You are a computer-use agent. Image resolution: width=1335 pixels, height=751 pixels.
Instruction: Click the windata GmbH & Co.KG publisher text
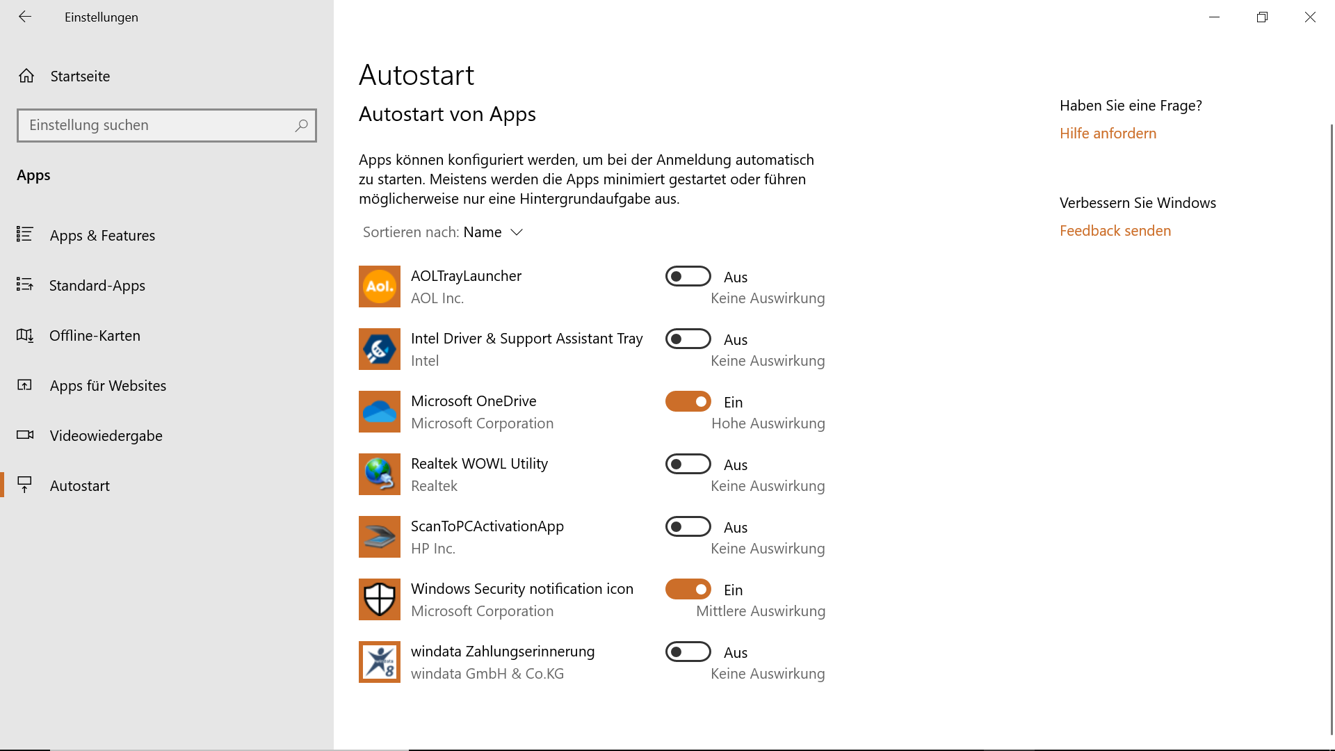click(x=487, y=673)
